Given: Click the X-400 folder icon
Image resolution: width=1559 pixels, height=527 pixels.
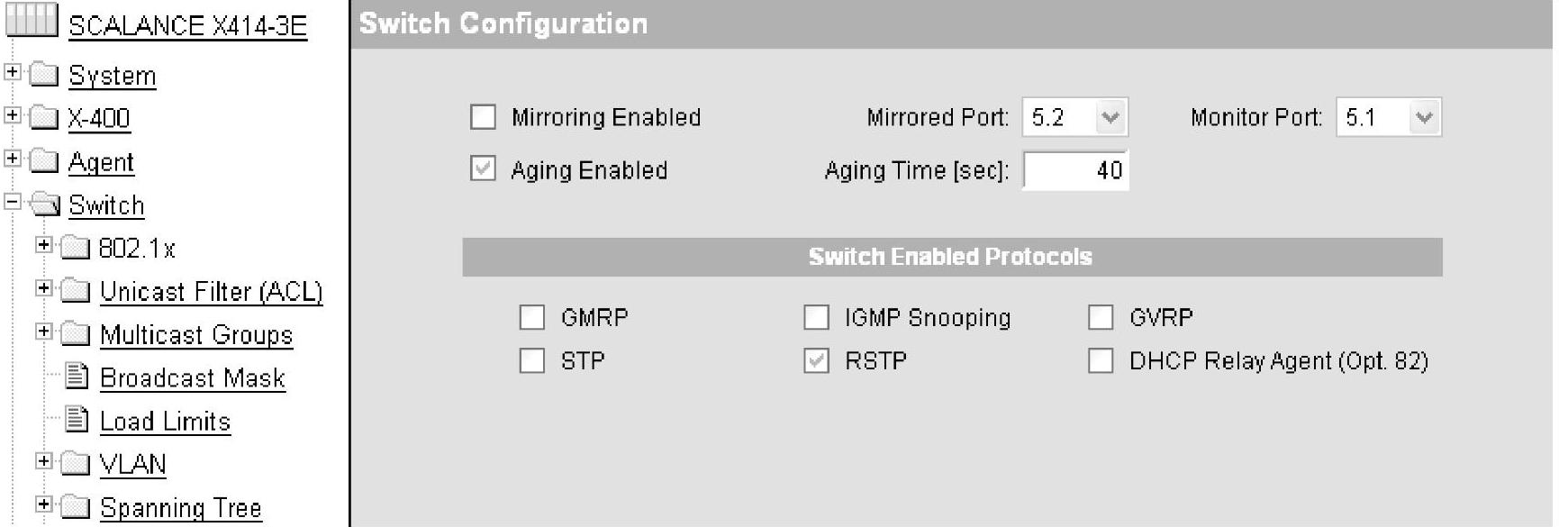Looking at the screenshot, I should tap(44, 117).
